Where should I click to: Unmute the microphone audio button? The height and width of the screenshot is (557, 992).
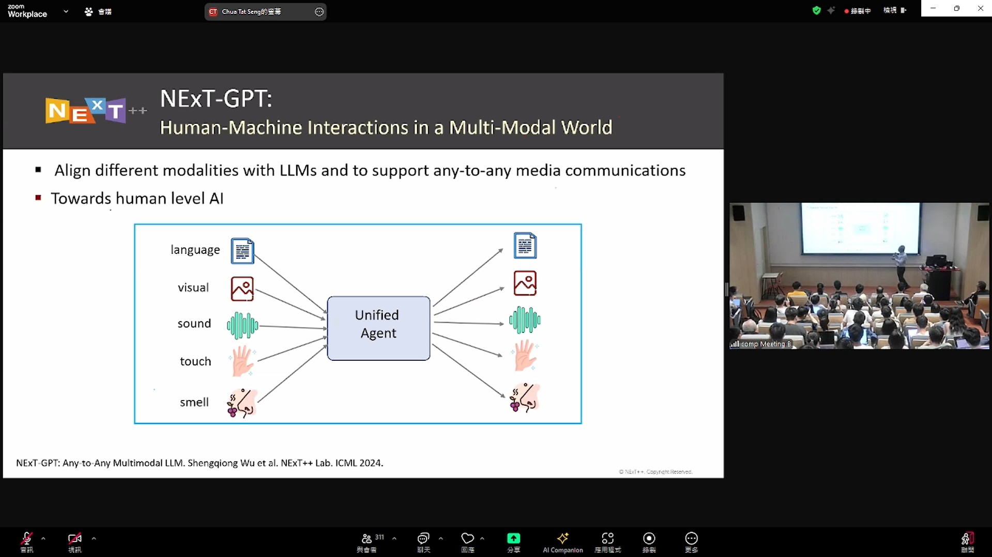(x=26, y=542)
